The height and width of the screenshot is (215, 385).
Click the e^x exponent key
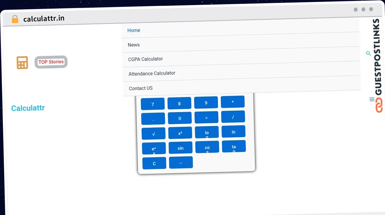pyautogui.click(x=154, y=148)
